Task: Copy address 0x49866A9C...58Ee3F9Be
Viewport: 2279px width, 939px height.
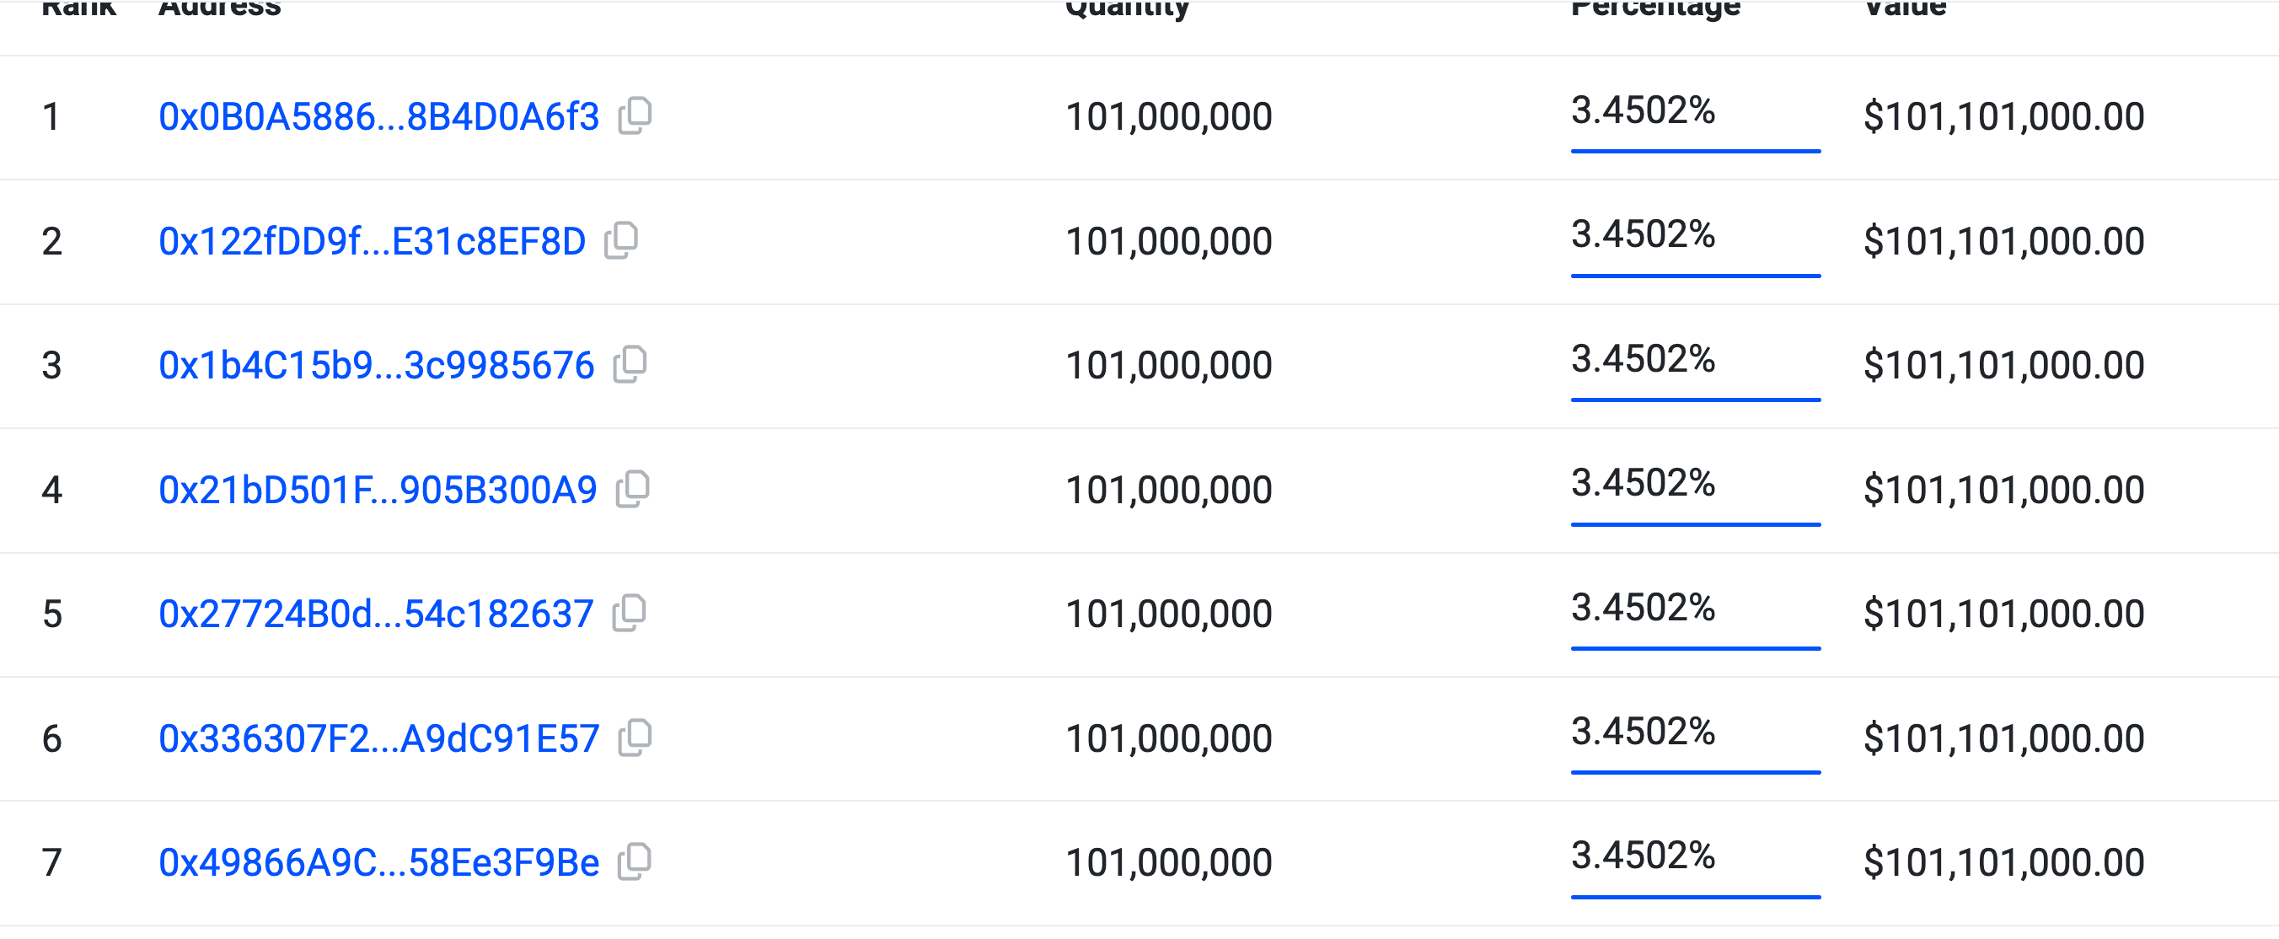Action: point(635,862)
